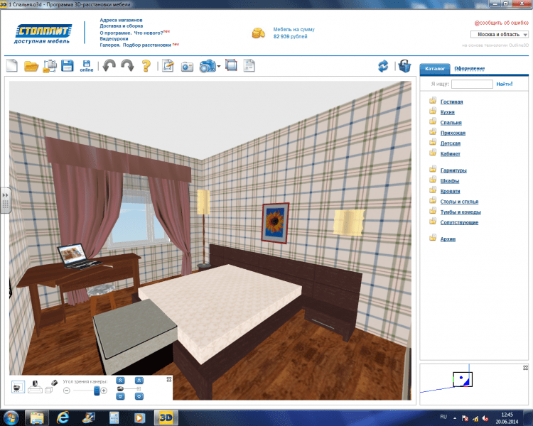Toggle the left side panel handle
This screenshot has height=426, width=533.
(x=4, y=201)
